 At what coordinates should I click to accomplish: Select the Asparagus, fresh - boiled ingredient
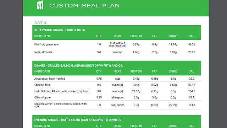[50, 79]
